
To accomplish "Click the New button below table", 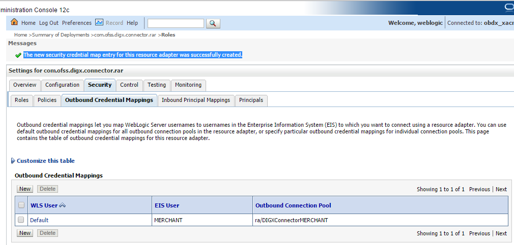I will coord(25,233).
